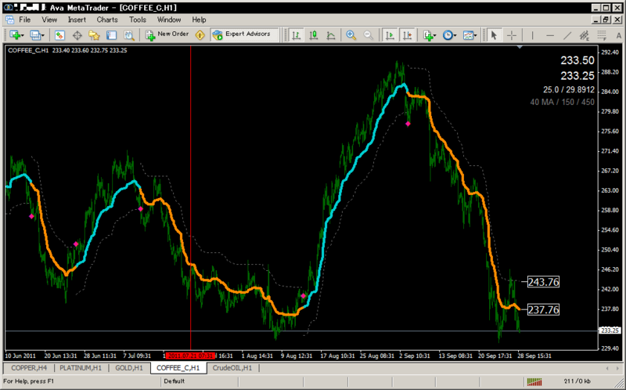Click the 237.76 price label
626x390 pixels.
click(x=543, y=309)
